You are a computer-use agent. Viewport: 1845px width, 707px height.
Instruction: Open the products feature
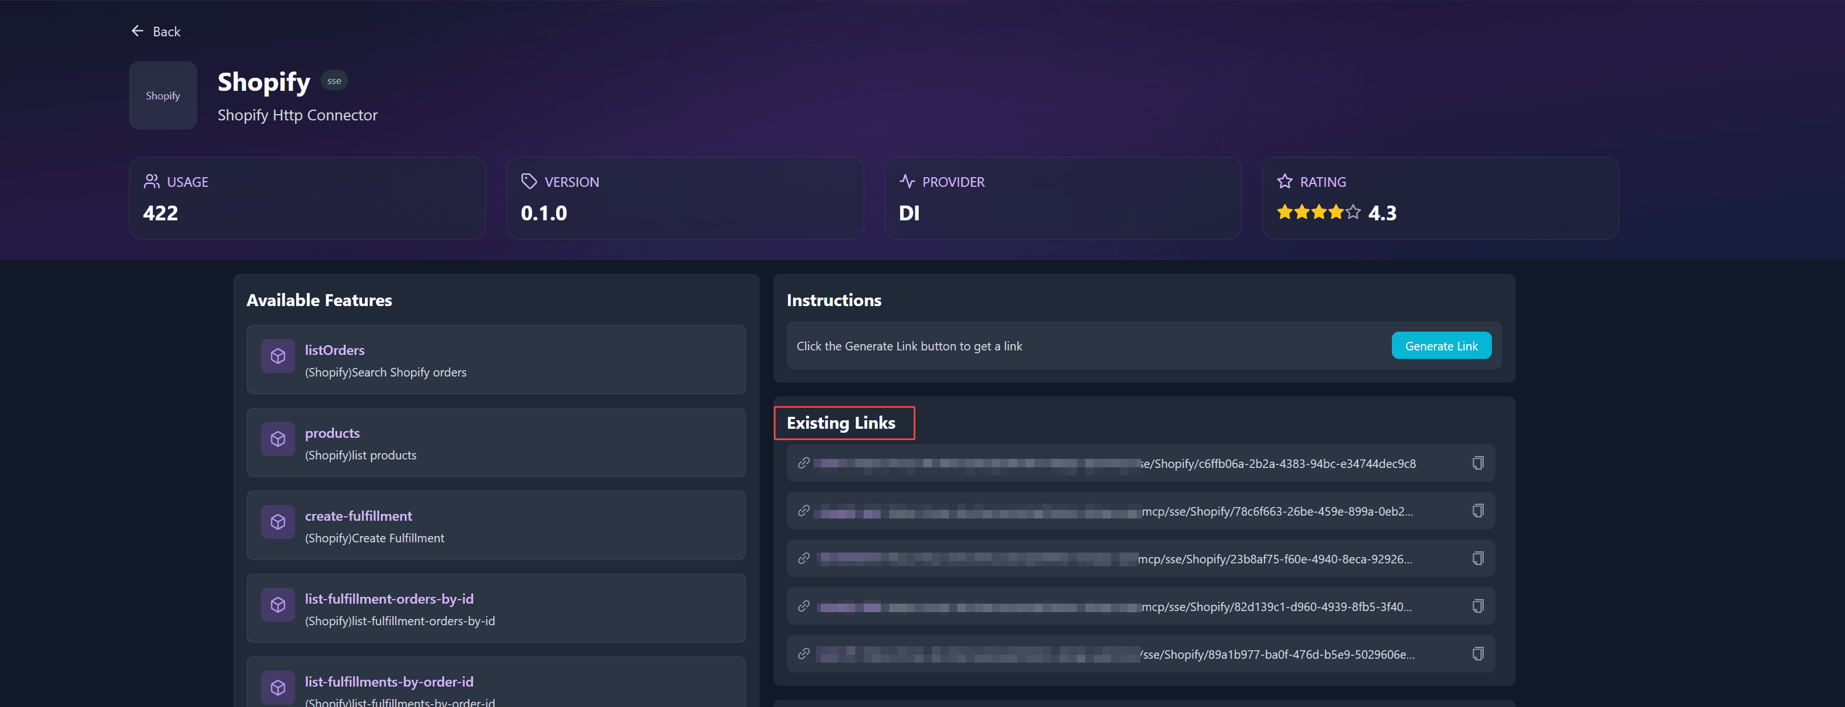(x=496, y=443)
